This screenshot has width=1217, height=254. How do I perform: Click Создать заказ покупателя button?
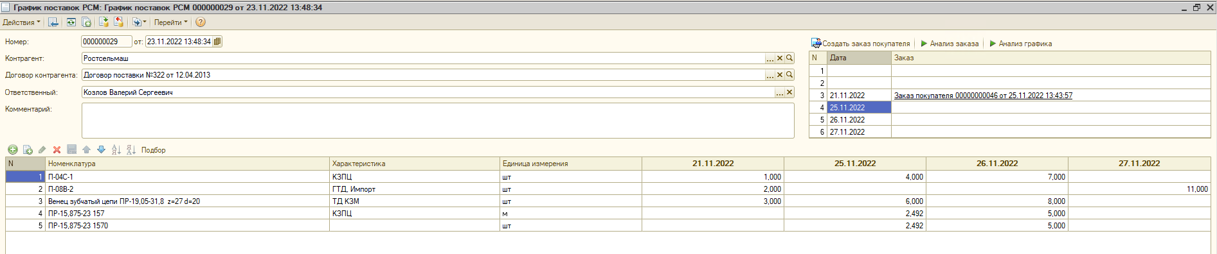[861, 44]
